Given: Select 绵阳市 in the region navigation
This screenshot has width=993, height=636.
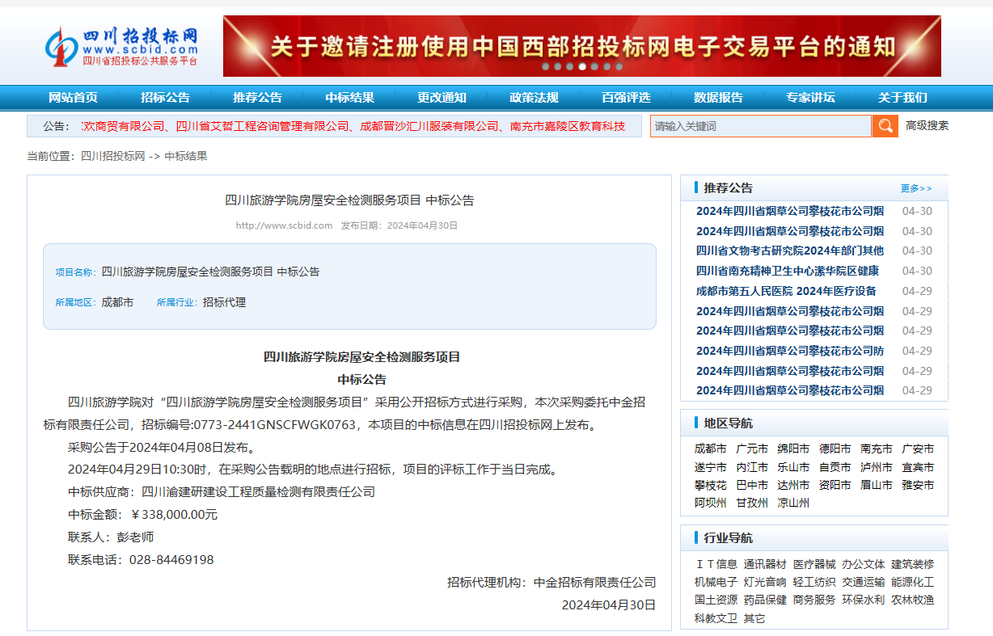Looking at the screenshot, I should pyautogui.click(x=793, y=449).
